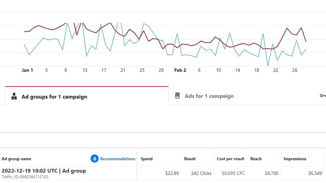326x183 pixels.
Task: Sort by Cost per result column header
Action: (230, 159)
